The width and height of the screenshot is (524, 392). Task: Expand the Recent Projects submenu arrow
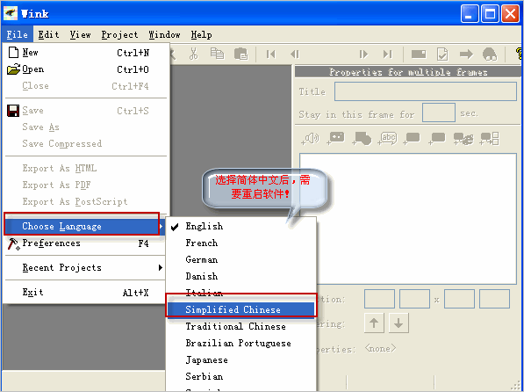[x=161, y=267]
